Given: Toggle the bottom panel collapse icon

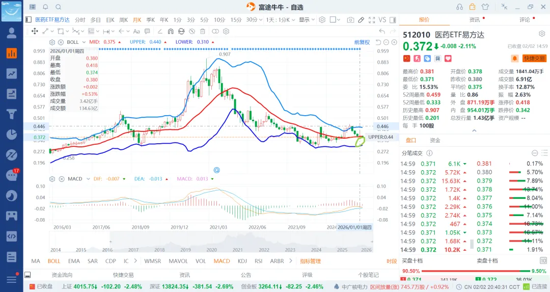Looking at the screenshot, I should coord(28,275).
